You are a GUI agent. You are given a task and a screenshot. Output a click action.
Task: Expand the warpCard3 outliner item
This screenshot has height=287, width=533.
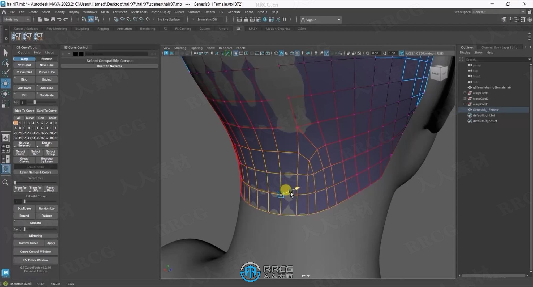click(x=465, y=104)
